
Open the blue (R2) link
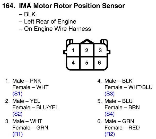pos(109,134)
